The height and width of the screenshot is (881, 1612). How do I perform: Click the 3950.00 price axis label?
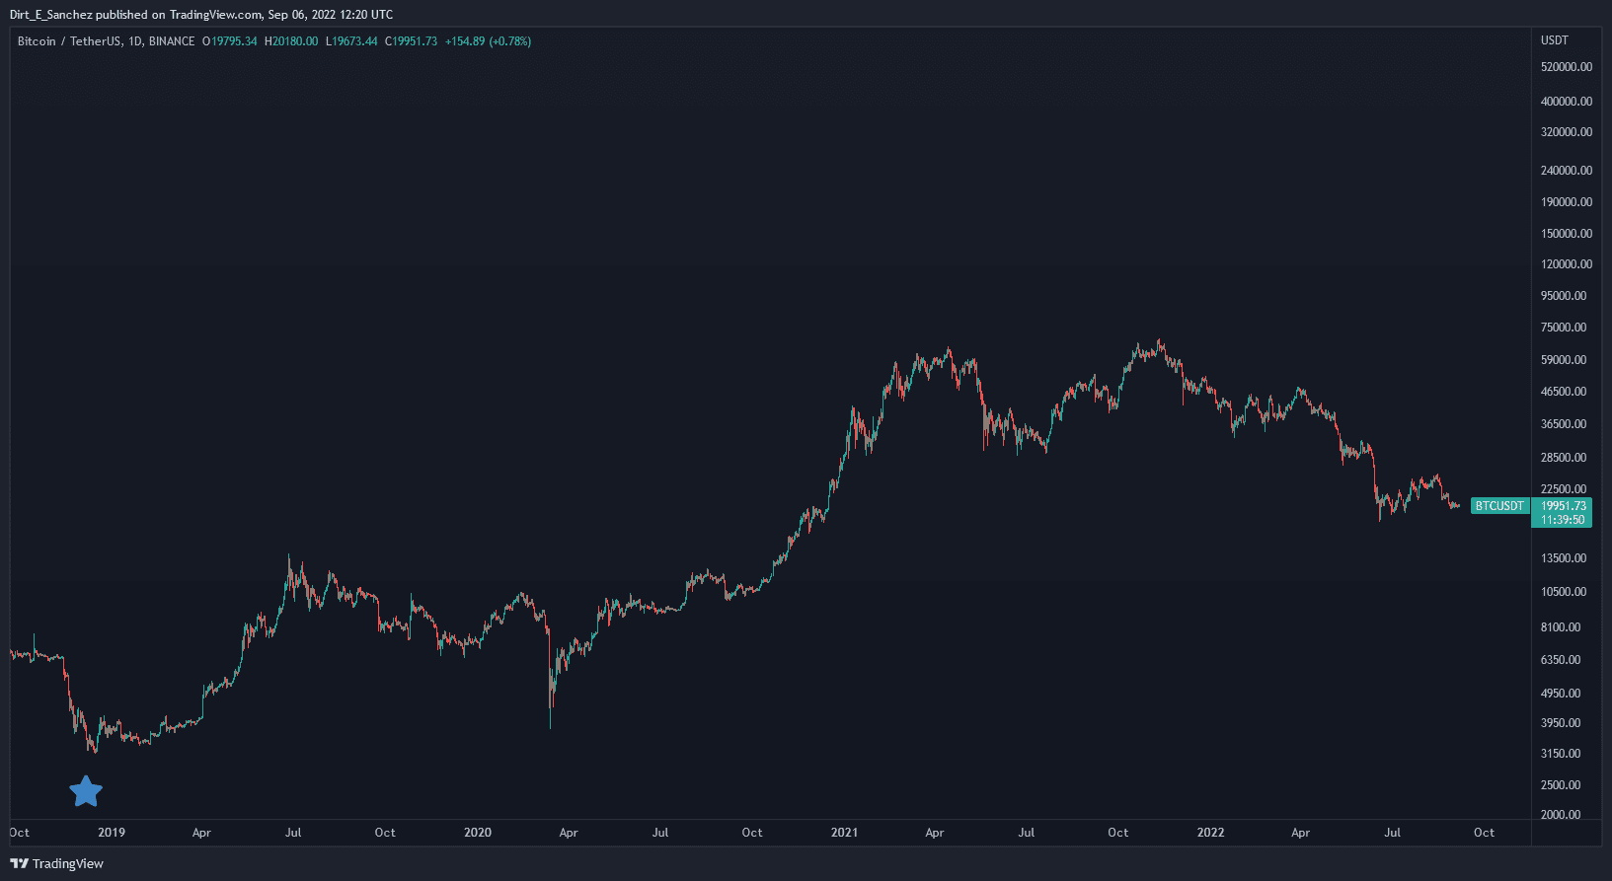tap(1561, 723)
